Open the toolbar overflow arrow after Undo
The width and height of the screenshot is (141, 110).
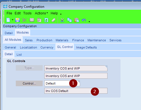pyautogui.click(x=89, y=22)
